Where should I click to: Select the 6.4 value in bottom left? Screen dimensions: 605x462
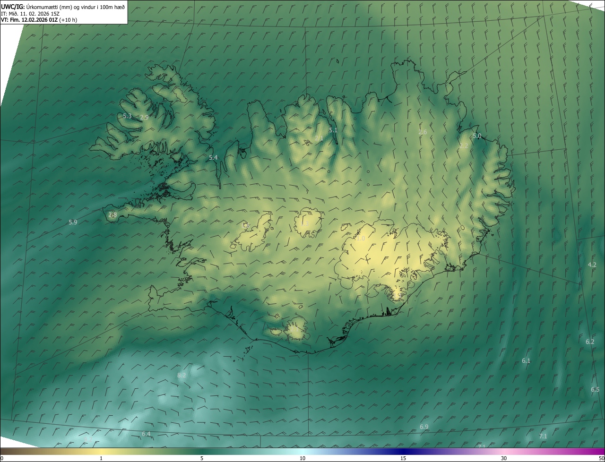click(x=146, y=434)
